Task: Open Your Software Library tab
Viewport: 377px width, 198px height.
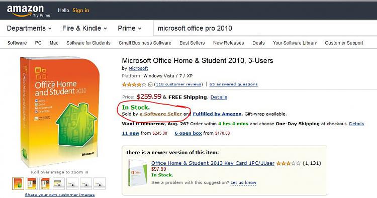Action: click(x=295, y=43)
